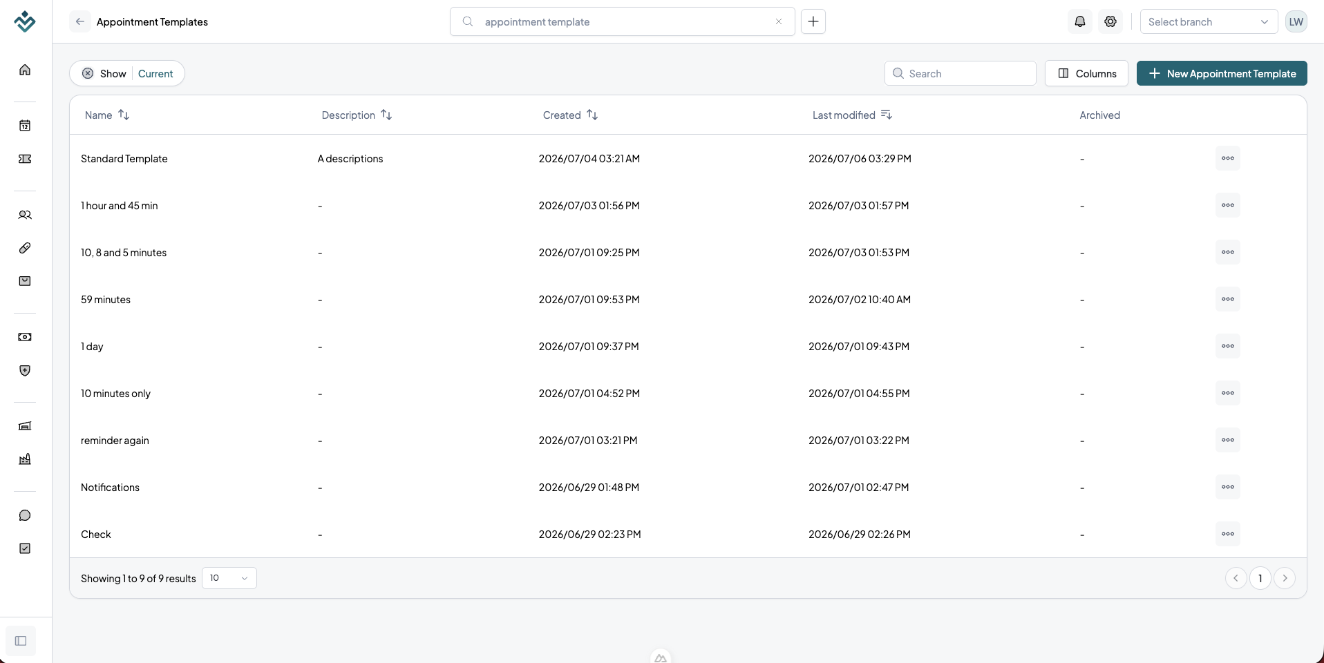Focus the global appointment template search box
Image resolution: width=1324 pixels, height=663 pixels.
622,21
